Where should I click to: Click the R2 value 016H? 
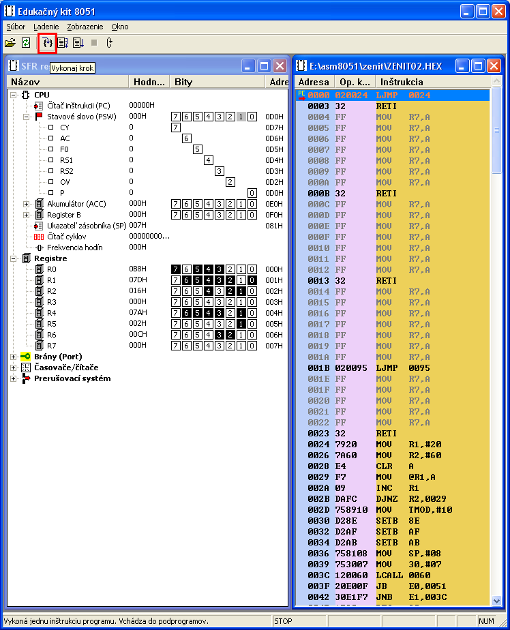coord(138,290)
